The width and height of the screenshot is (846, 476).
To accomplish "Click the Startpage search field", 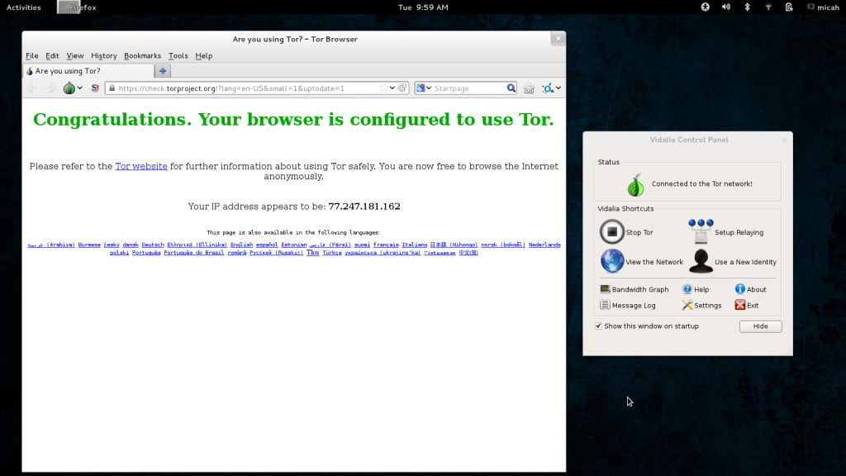I will pyautogui.click(x=469, y=88).
